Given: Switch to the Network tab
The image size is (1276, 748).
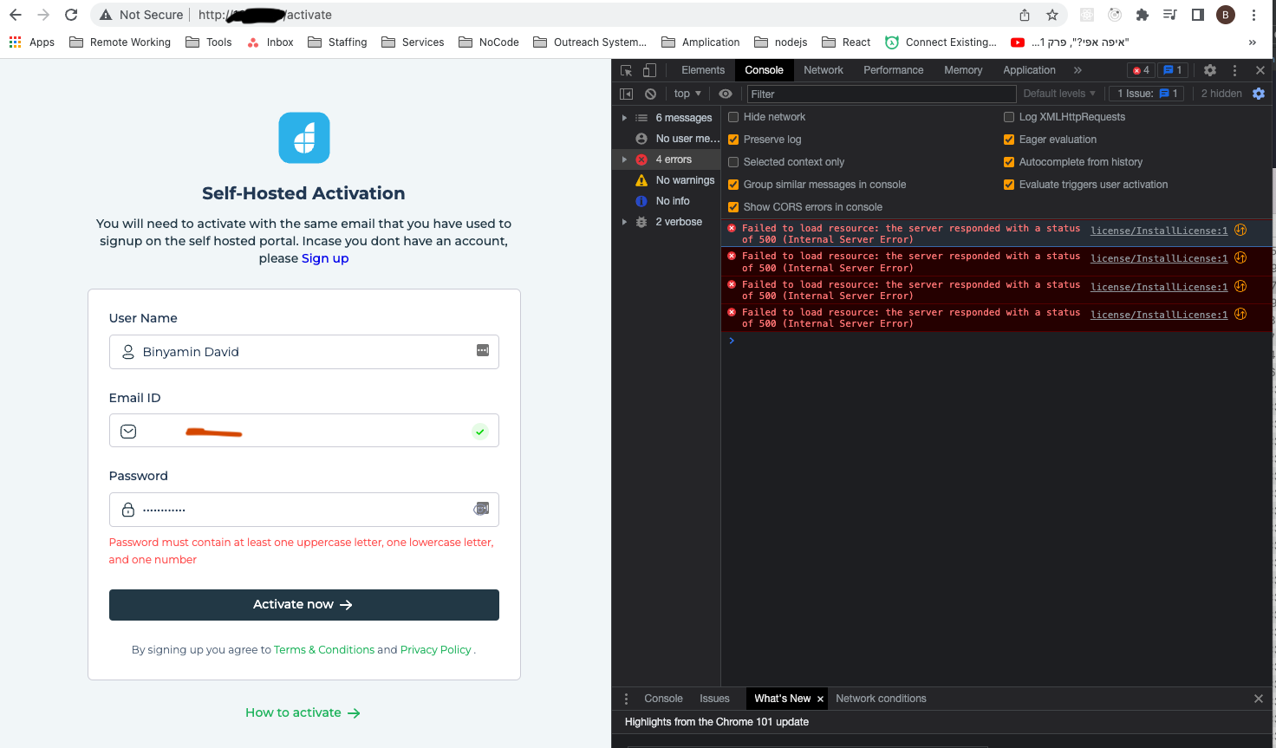Looking at the screenshot, I should 824,70.
